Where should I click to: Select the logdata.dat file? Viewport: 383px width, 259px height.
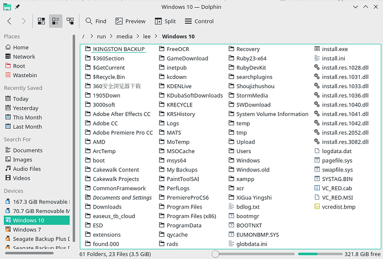pyautogui.click(x=332, y=151)
